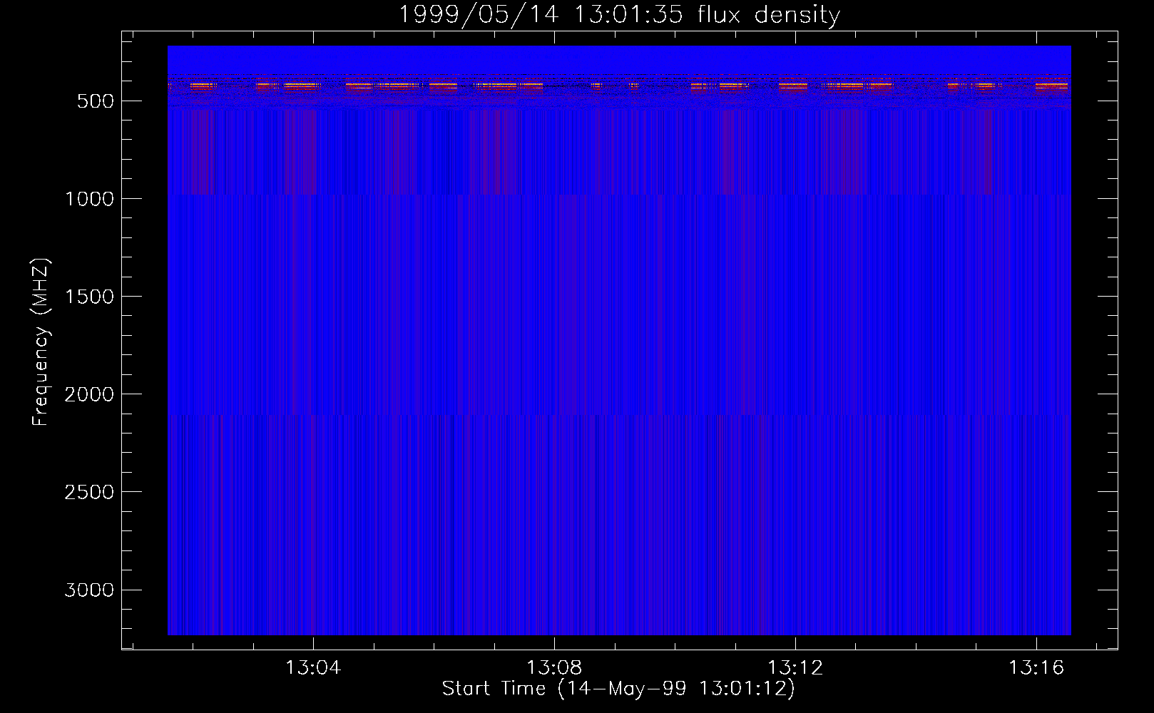
Task: Click the 2500 frequency tick label
Action: point(89,492)
